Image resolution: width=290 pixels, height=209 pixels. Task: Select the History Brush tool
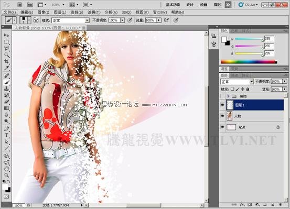[7, 95]
